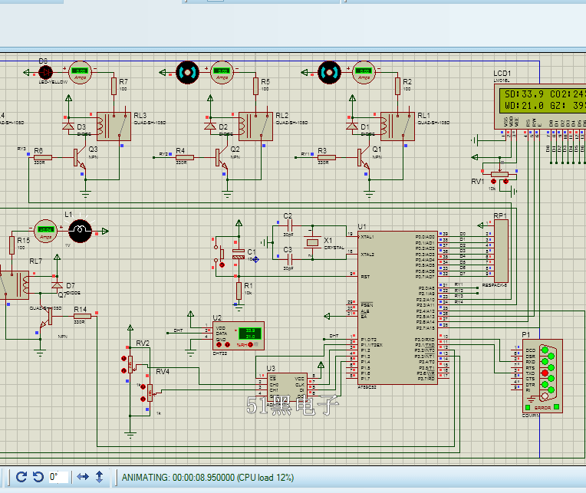This screenshot has height=493, width=586.
Task: Rotate the selection anticlockwise
Action: tap(38, 477)
